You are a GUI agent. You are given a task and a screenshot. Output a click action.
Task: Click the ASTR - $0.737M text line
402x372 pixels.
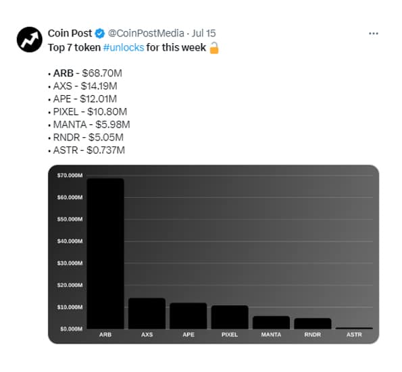pyautogui.click(x=89, y=150)
